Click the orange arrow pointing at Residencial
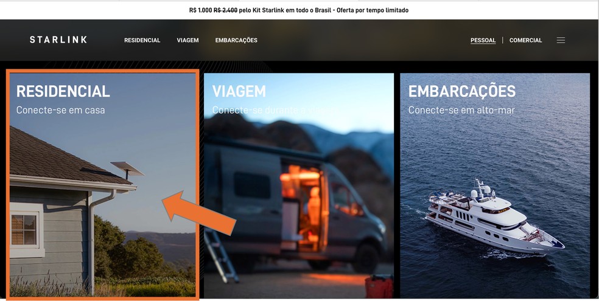 [198, 212]
